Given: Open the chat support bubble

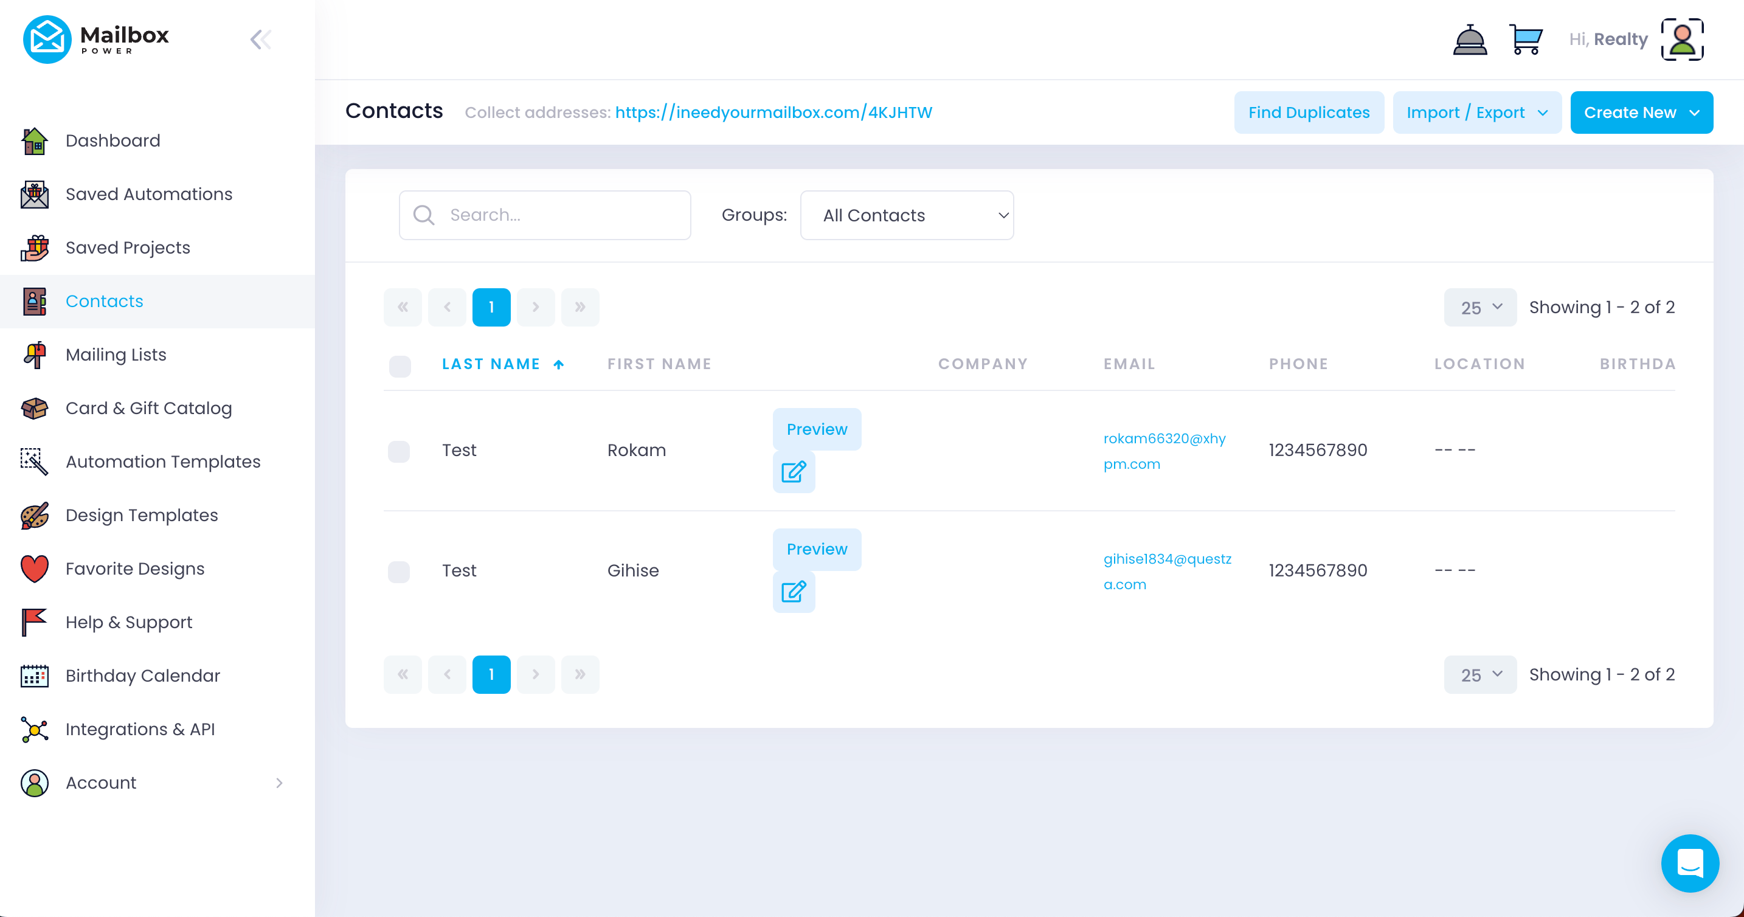Looking at the screenshot, I should pos(1689,863).
